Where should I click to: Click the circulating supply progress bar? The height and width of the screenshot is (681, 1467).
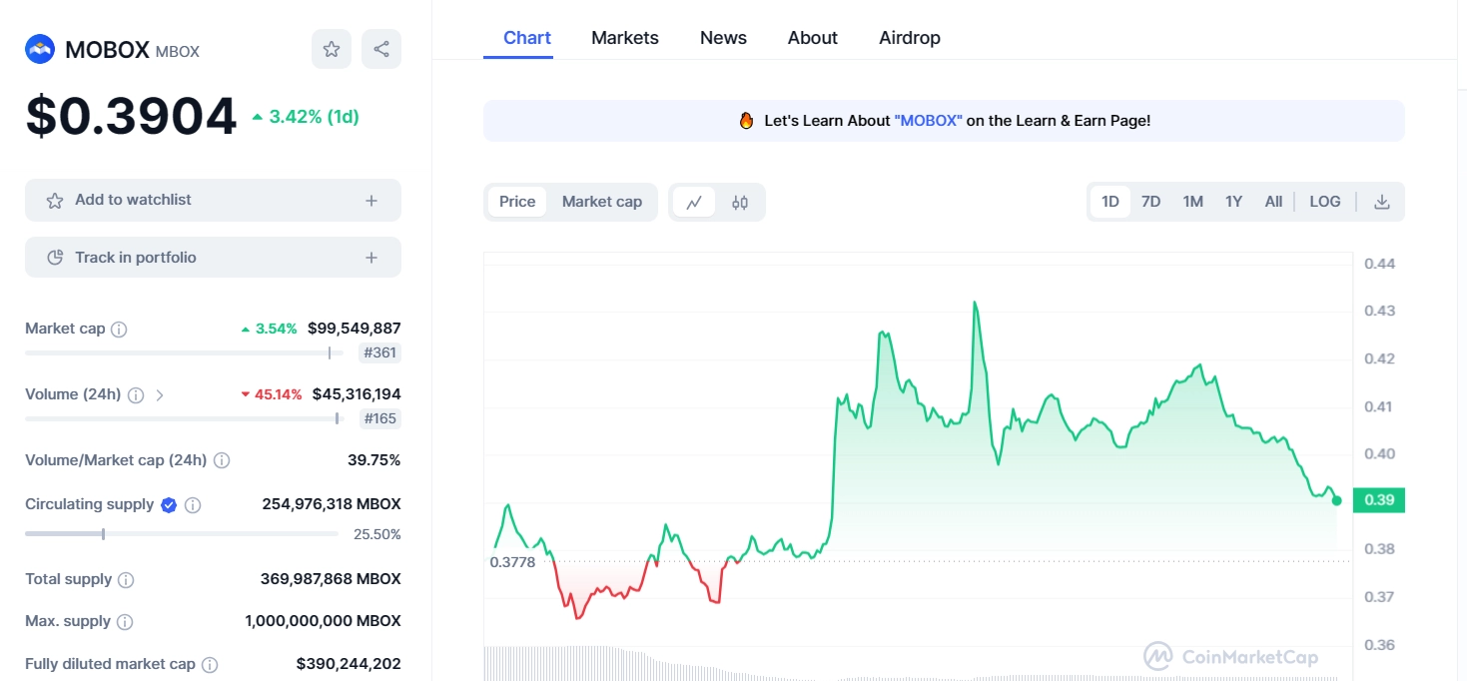tap(180, 533)
